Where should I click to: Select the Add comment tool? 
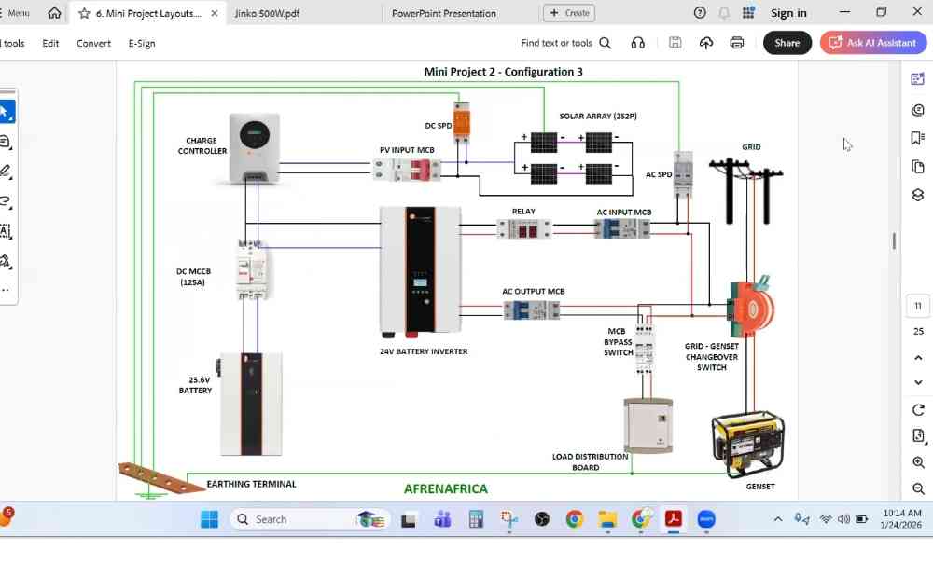(x=5, y=143)
